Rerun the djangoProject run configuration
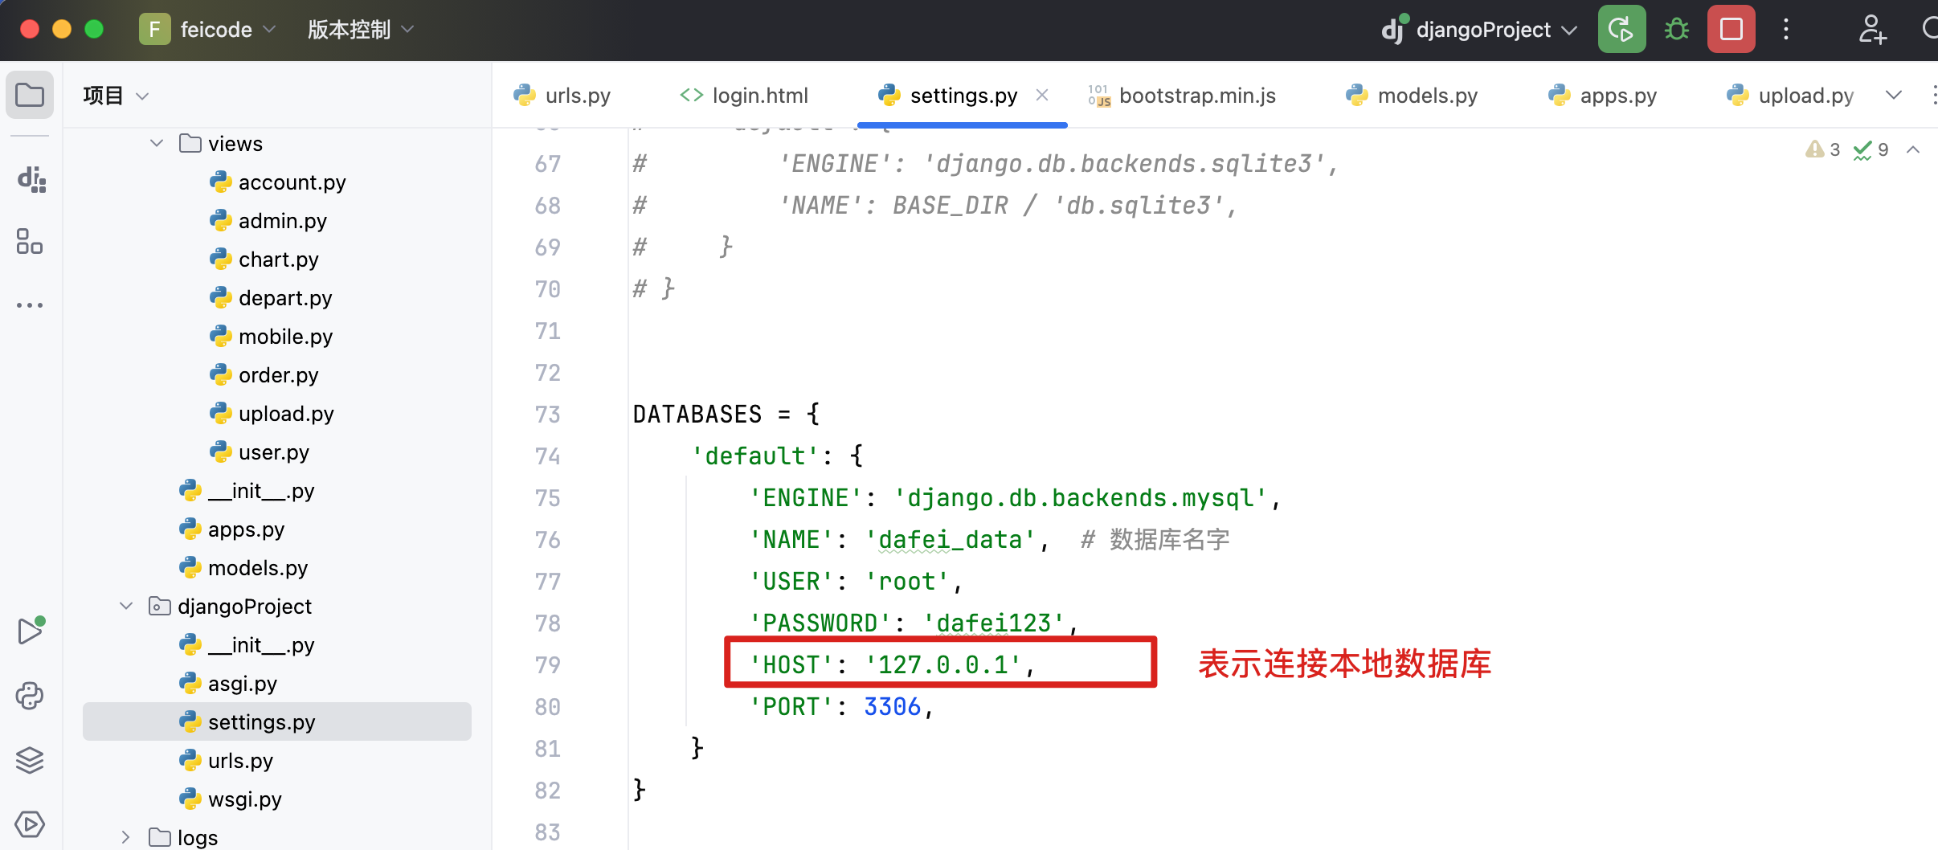This screenshot has height=850, width=1938. coord(1621,28)
